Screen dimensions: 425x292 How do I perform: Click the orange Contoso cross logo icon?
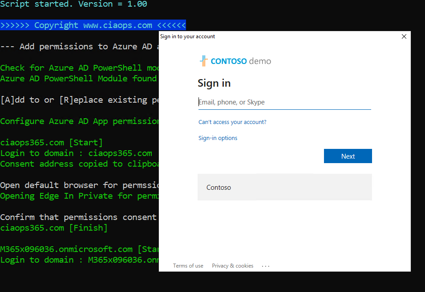click(x=203, y=61)
